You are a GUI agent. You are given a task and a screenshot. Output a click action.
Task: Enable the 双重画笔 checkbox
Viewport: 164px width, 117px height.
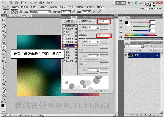(64, 39)
